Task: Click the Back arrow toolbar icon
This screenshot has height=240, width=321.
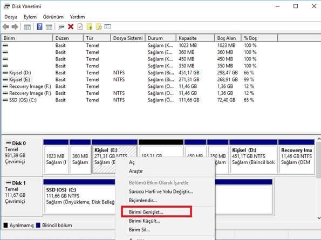Action: click(6, 27)
